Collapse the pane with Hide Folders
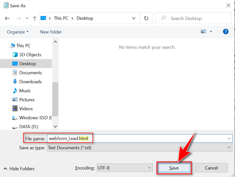 point(19,168)
